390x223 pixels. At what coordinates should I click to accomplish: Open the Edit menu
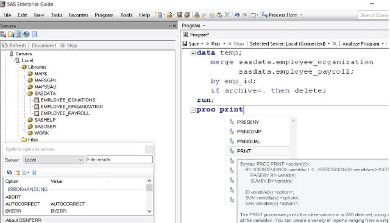pyautogui.click(x=23, y=15)
